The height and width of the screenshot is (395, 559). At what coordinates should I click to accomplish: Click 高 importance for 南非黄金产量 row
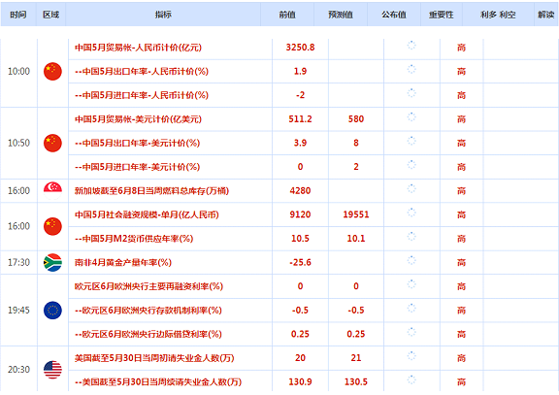click(x=461, y=263)
